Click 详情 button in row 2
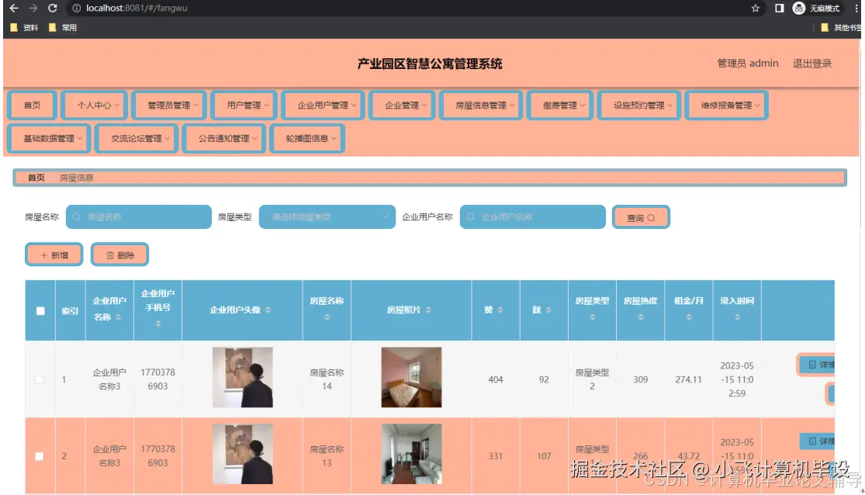The width and height of the screenshot is (865, 495). (818, 441)
